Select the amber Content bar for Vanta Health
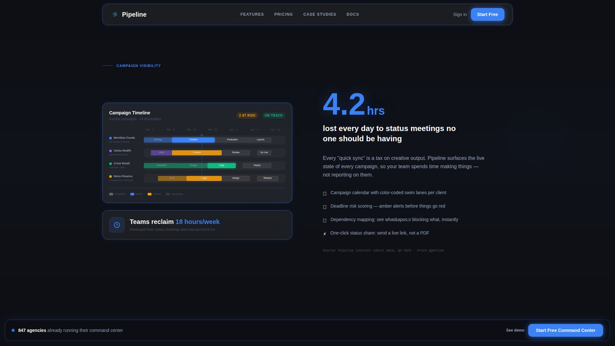Viewport: 615px width, 346px height. 197,152
